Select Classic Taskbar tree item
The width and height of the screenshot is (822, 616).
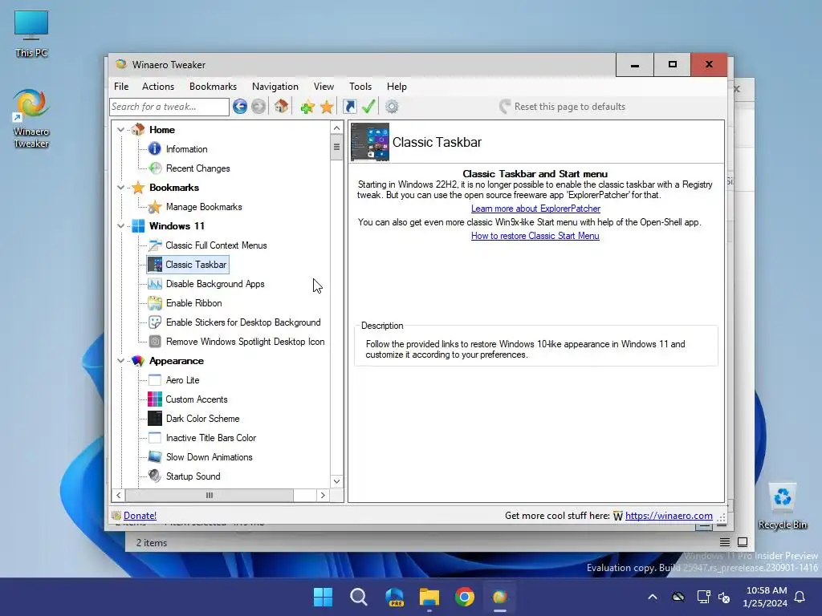pyautogui.click(x=188, y=265)
